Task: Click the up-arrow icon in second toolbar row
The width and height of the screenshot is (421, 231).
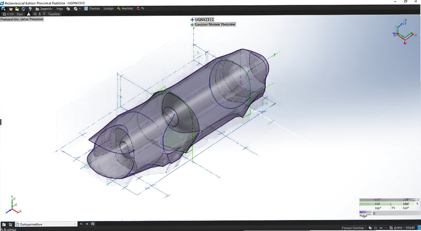Action: 39,14
